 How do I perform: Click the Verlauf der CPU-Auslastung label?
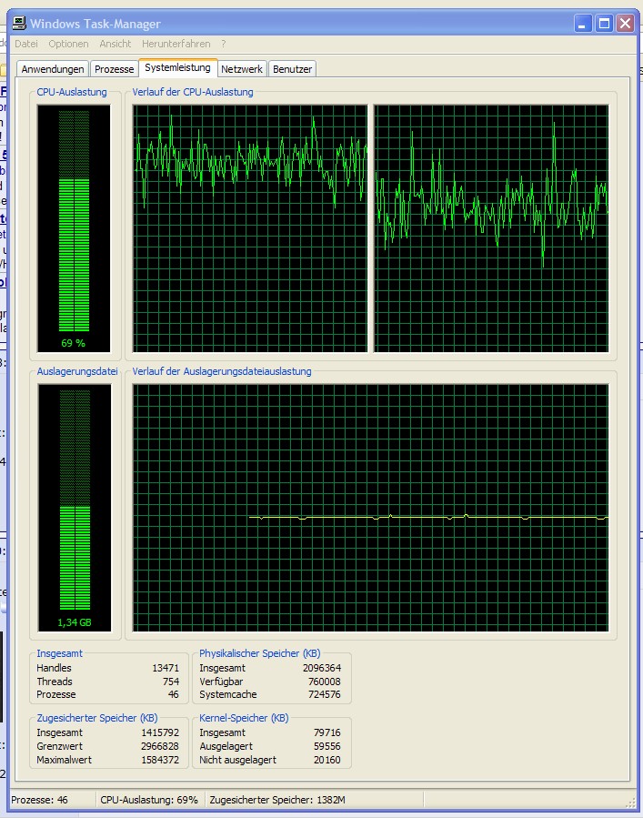(x=193, y=92)
